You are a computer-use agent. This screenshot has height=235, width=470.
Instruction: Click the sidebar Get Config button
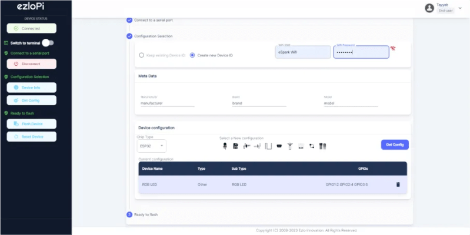[32, 100]
